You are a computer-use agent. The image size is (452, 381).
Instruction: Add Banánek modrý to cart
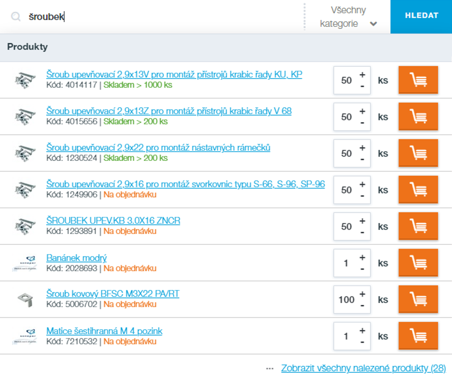pos(418,263)
